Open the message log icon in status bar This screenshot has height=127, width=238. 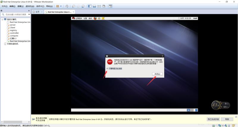click(x=234, y=125)
